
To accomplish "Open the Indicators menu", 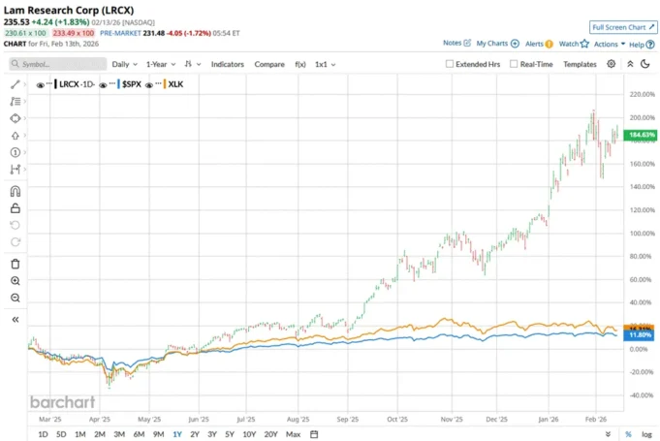I will point(228,64).
